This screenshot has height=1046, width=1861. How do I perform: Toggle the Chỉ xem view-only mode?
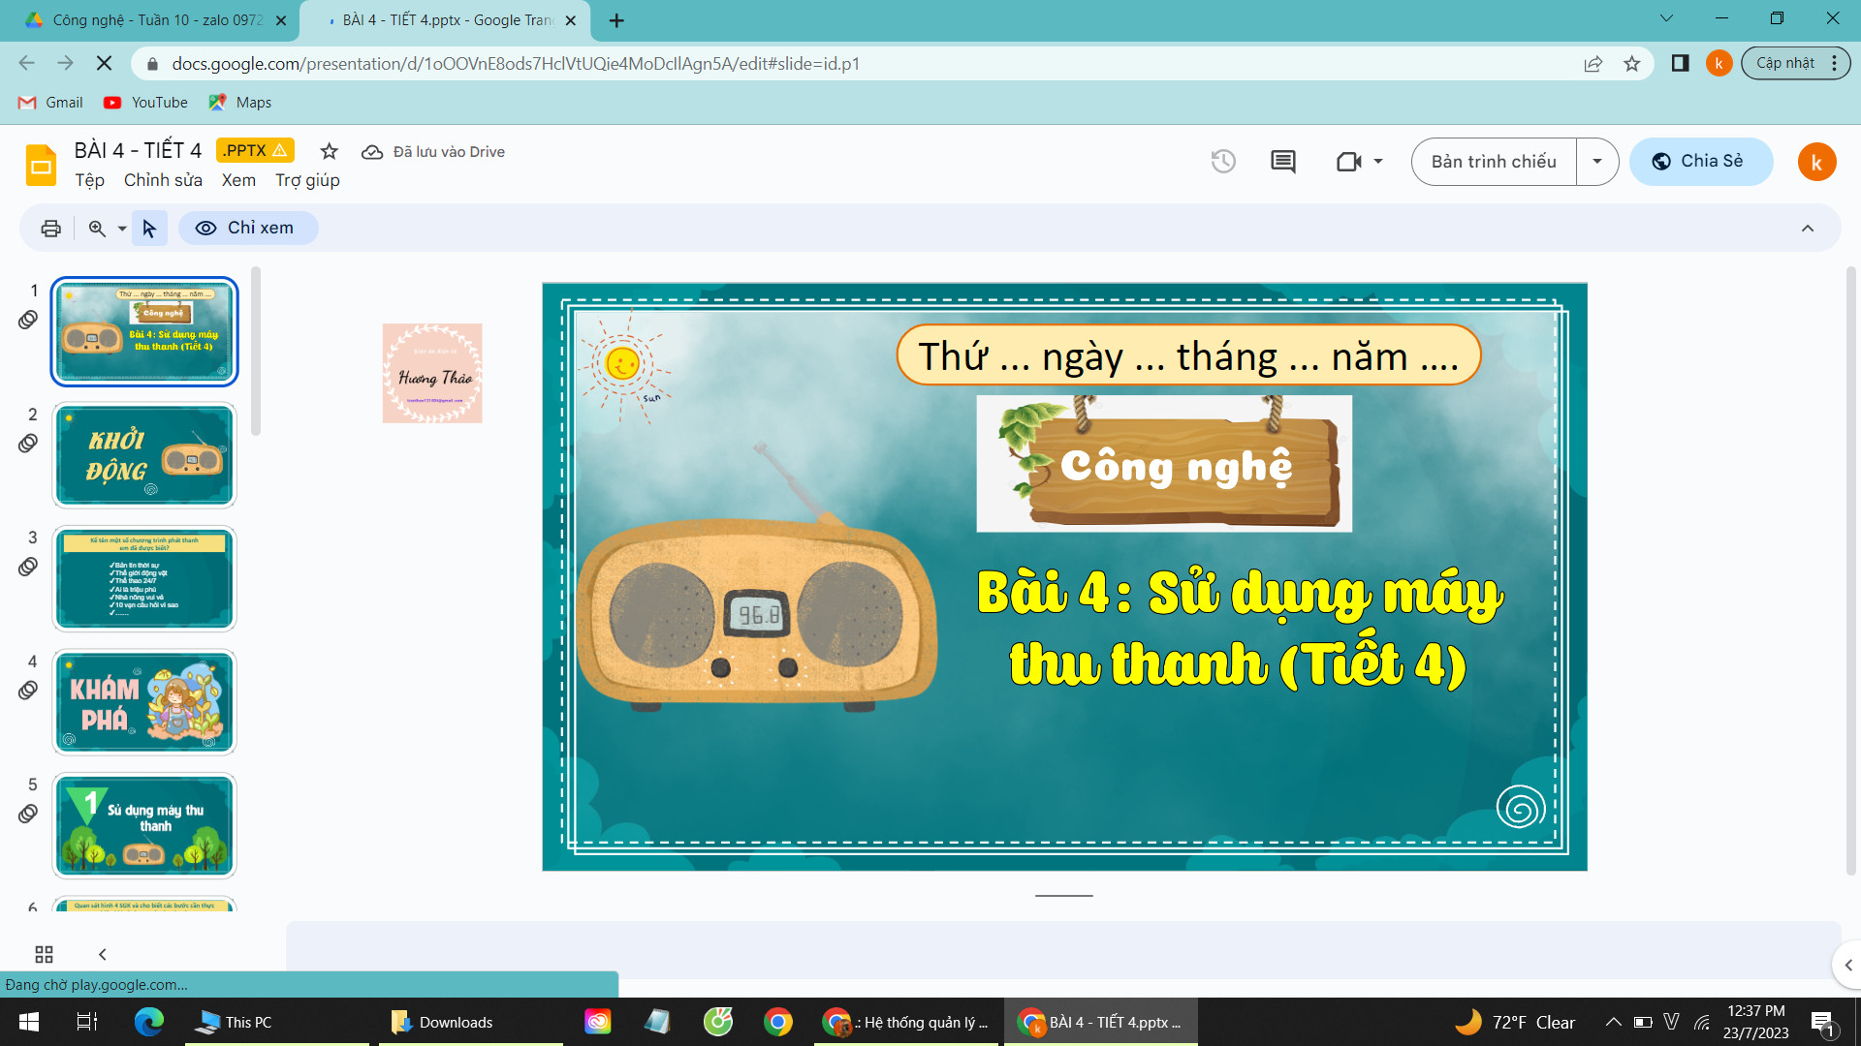click(247, 229)
